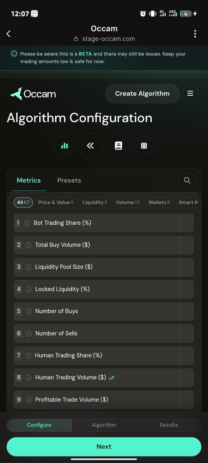Check the Liquidity Pool Size ($) checkbox

[187, 267]
